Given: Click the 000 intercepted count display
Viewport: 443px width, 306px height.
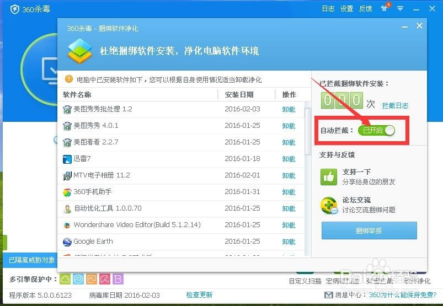Looking at the screenshot, I should [342, 100].
